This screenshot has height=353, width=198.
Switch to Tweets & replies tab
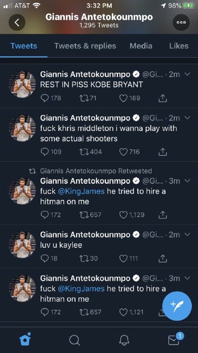(85, 46)
